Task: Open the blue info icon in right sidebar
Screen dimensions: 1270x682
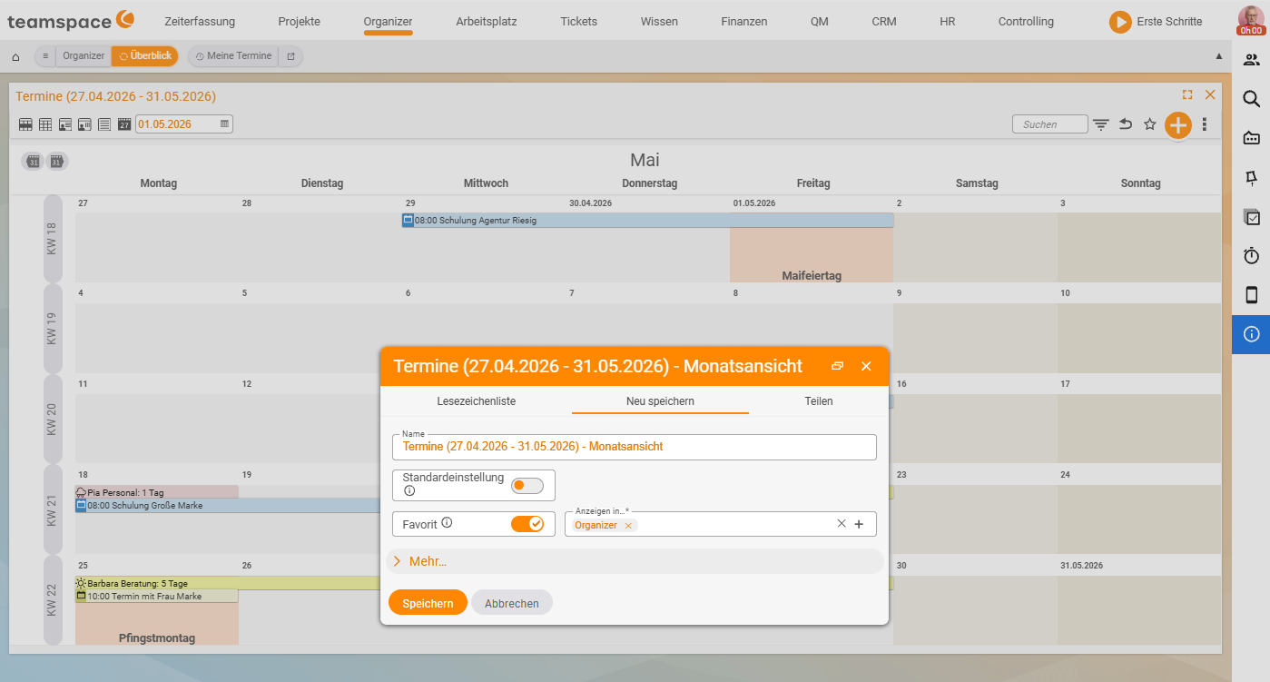Action: [1251, 334]
